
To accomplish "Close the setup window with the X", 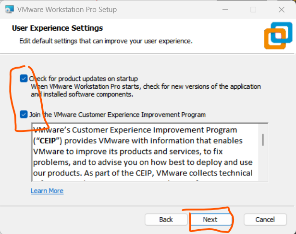I will 282,10.
